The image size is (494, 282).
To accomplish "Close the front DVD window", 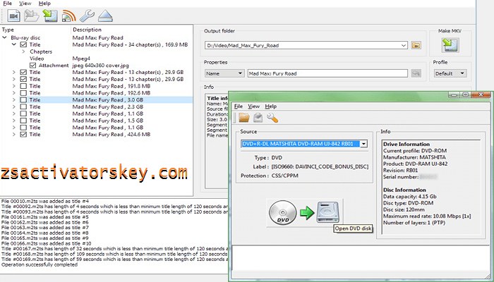I will pyautogui.click(x=481, y=94).
